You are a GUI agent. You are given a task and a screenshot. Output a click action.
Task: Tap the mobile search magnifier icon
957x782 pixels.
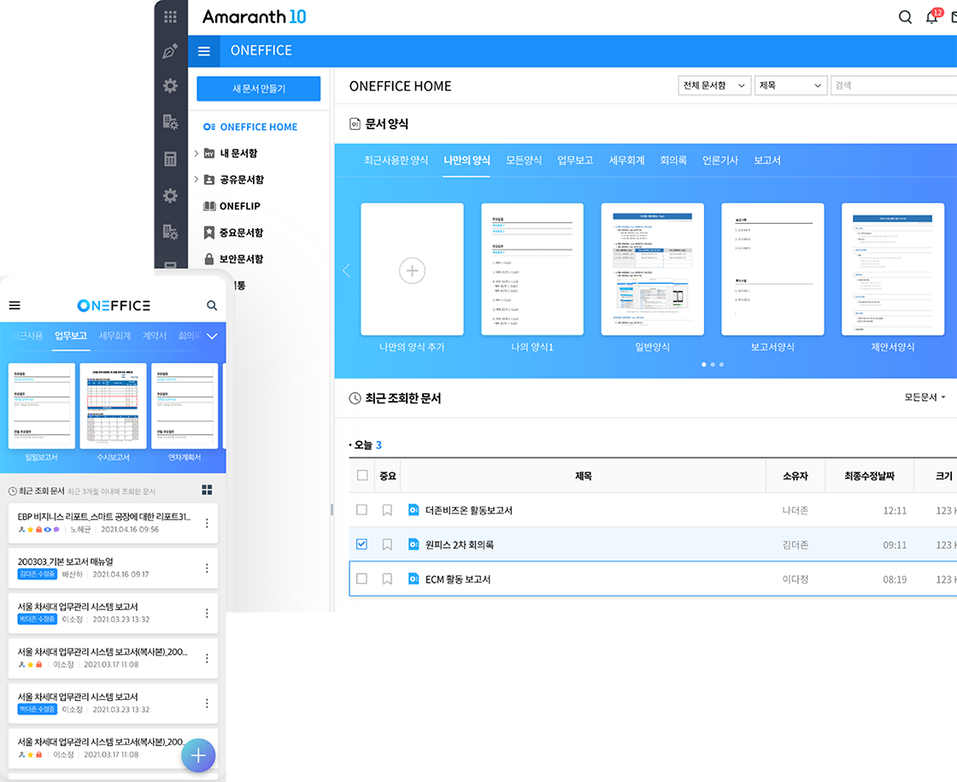pyautogui.click(x=212, y=305)
